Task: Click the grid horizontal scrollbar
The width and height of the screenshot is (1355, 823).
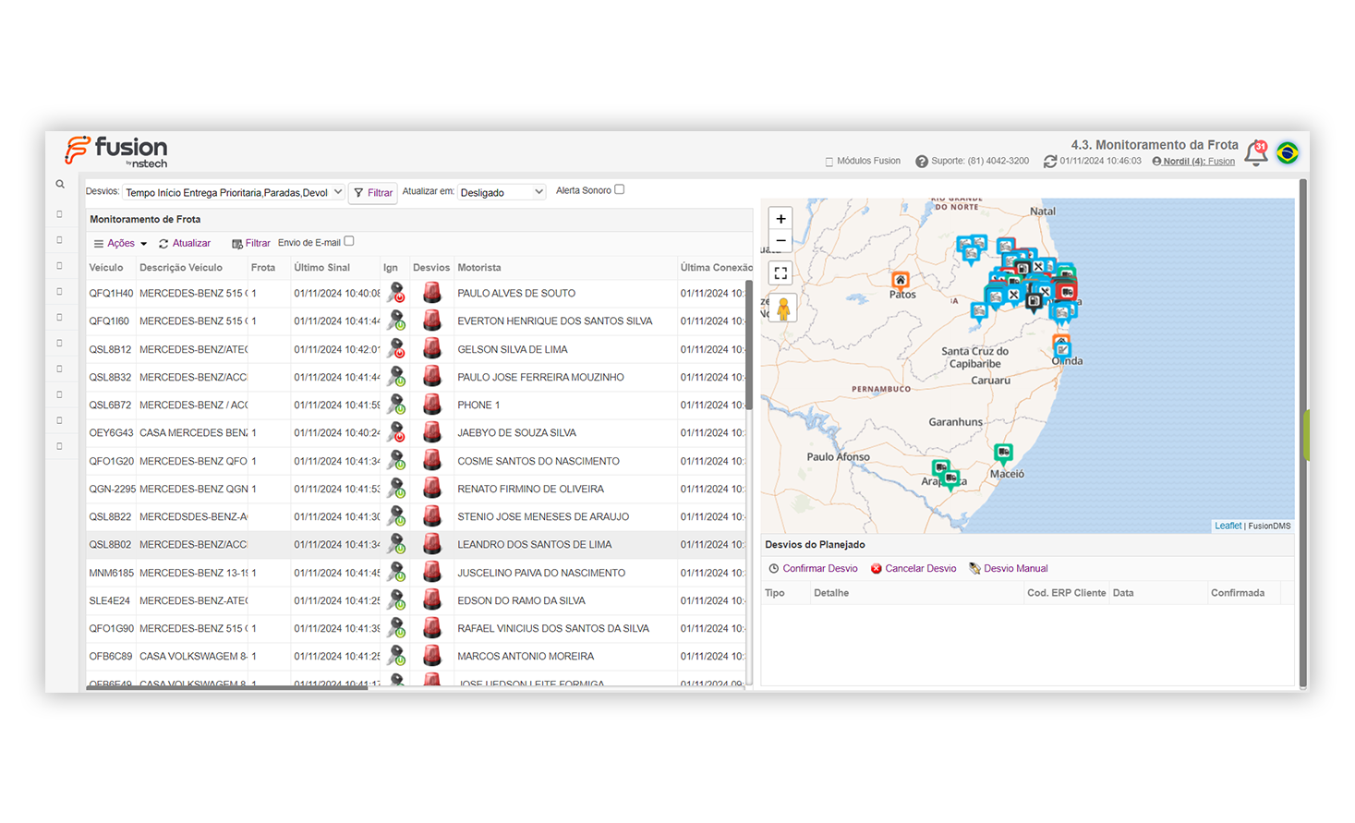Action: tap(226, 687)
